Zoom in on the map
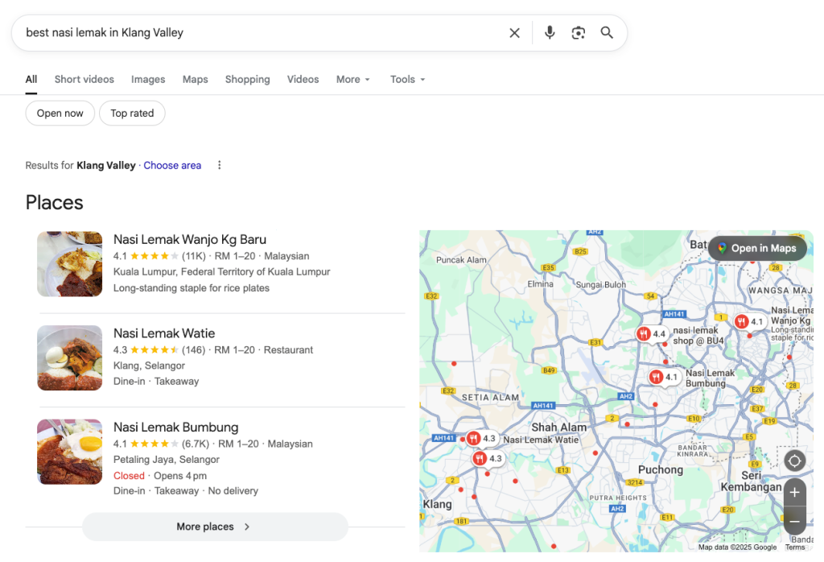 794,492
